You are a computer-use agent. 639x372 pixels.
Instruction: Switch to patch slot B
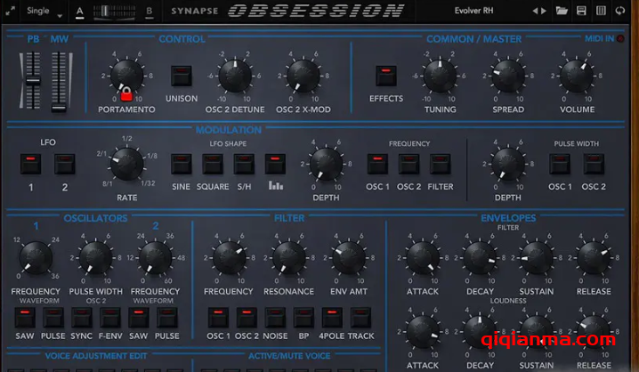(149, 12)
